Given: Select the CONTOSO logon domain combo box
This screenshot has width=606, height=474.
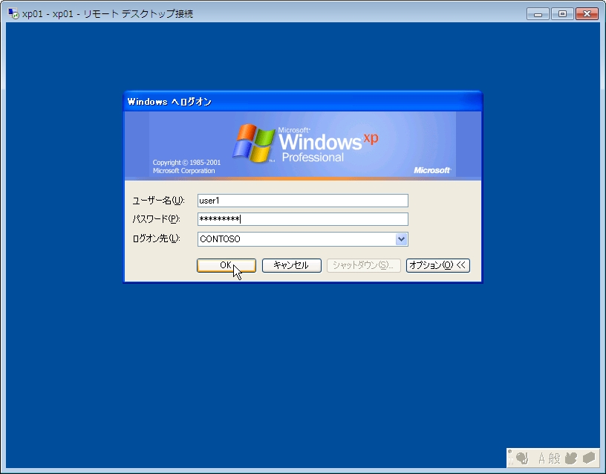Looking at the screenshot, I should pos(302,239).
